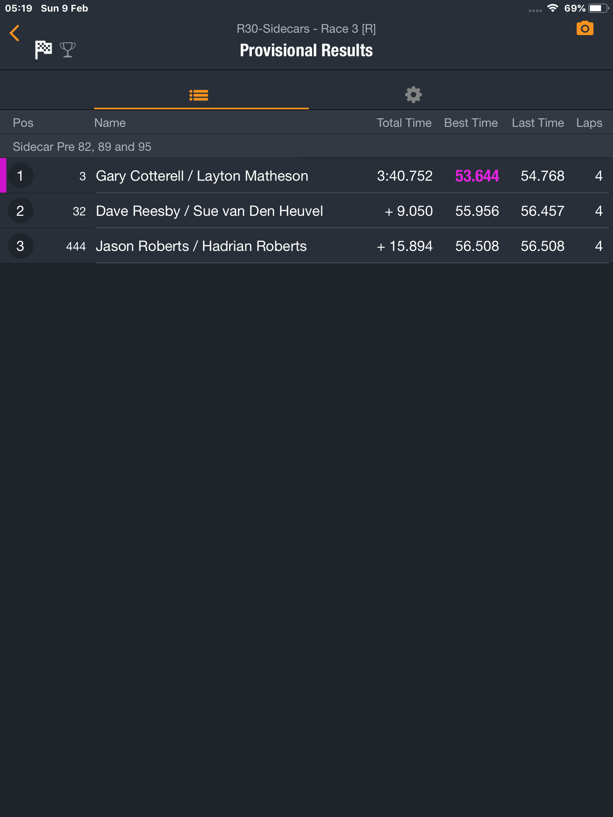This screenshot has height=817, width=613.
Task: Check the Wi-Fi status icon
Action: point(552,8)
